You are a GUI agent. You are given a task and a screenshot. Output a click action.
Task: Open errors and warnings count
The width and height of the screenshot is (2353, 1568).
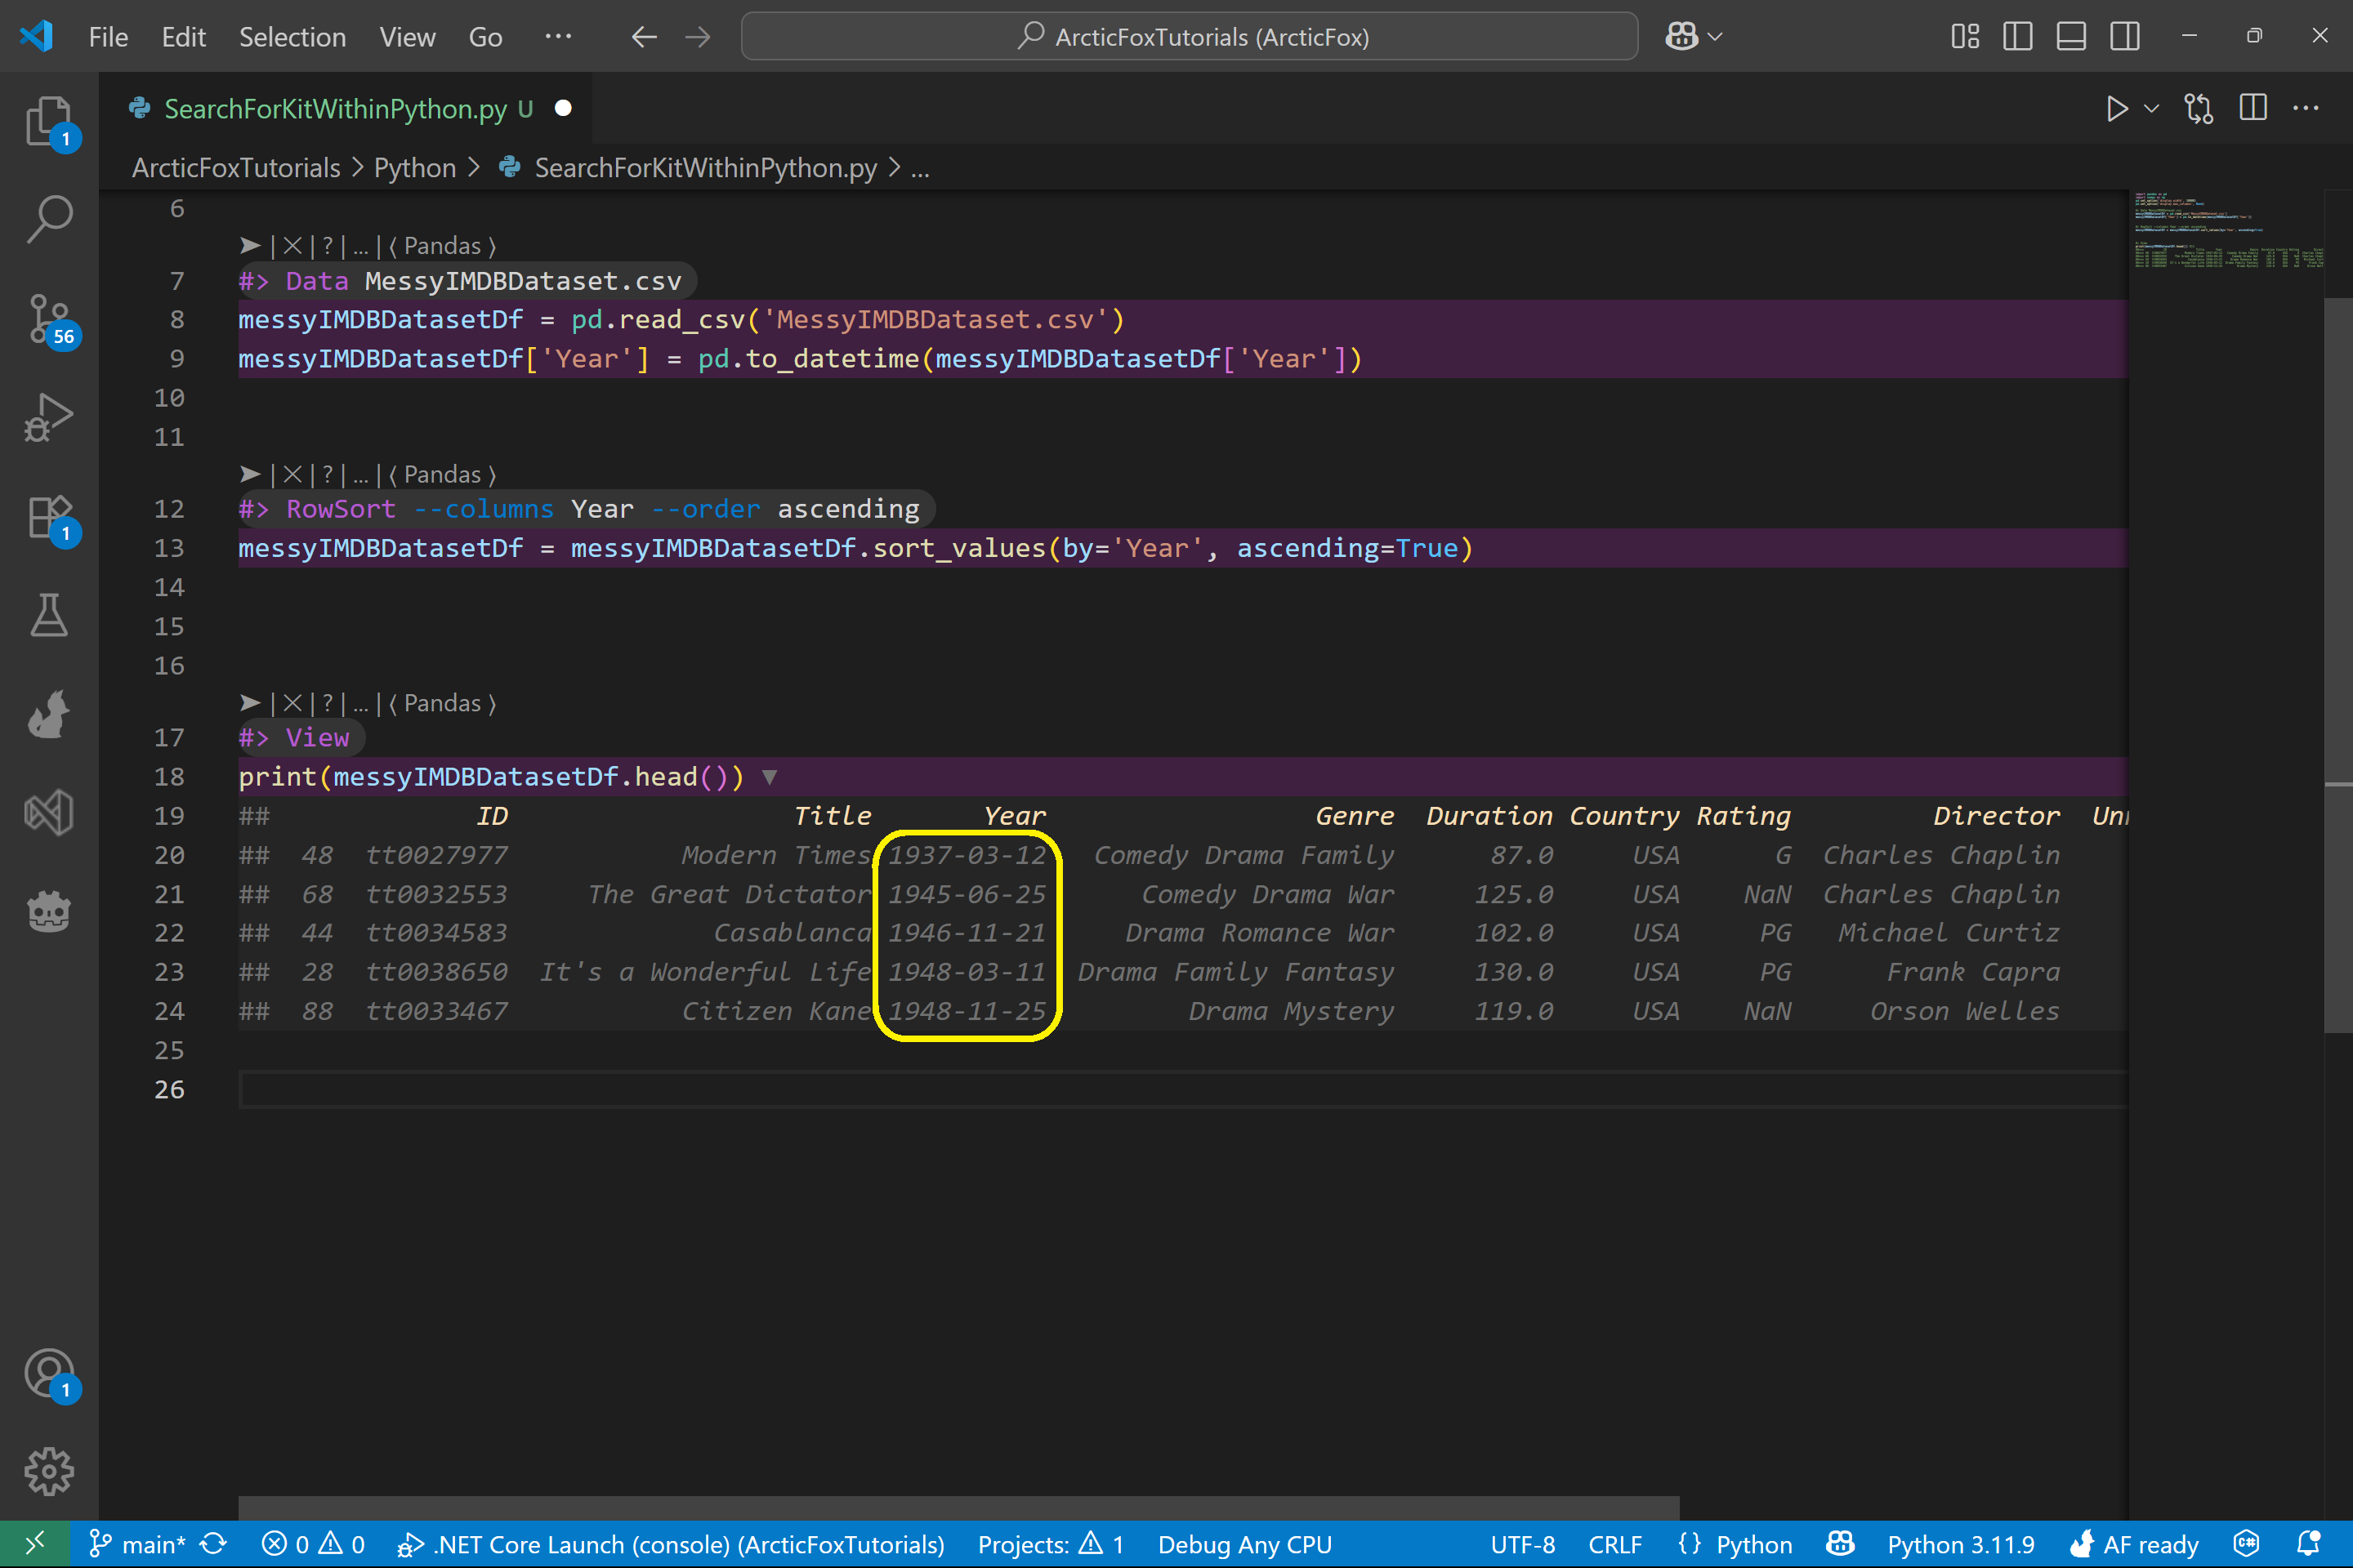pos(313,1544)
